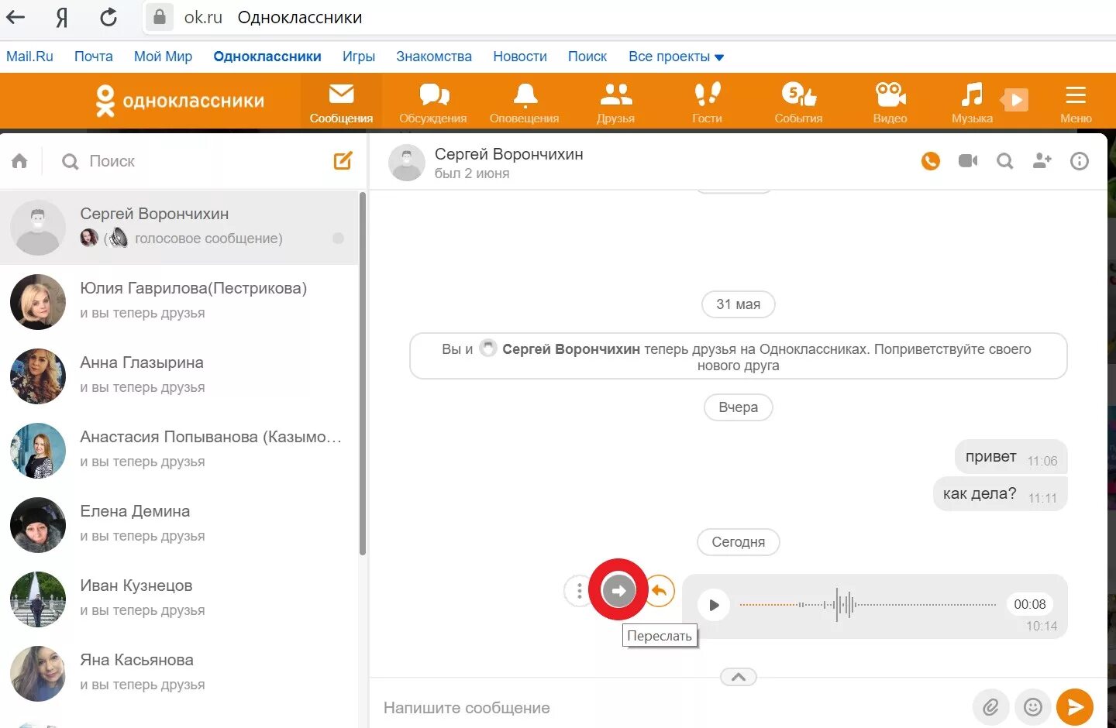Add participant with add-user icon
Screen dimensions: 1116x728
(x=1042, y=161)
